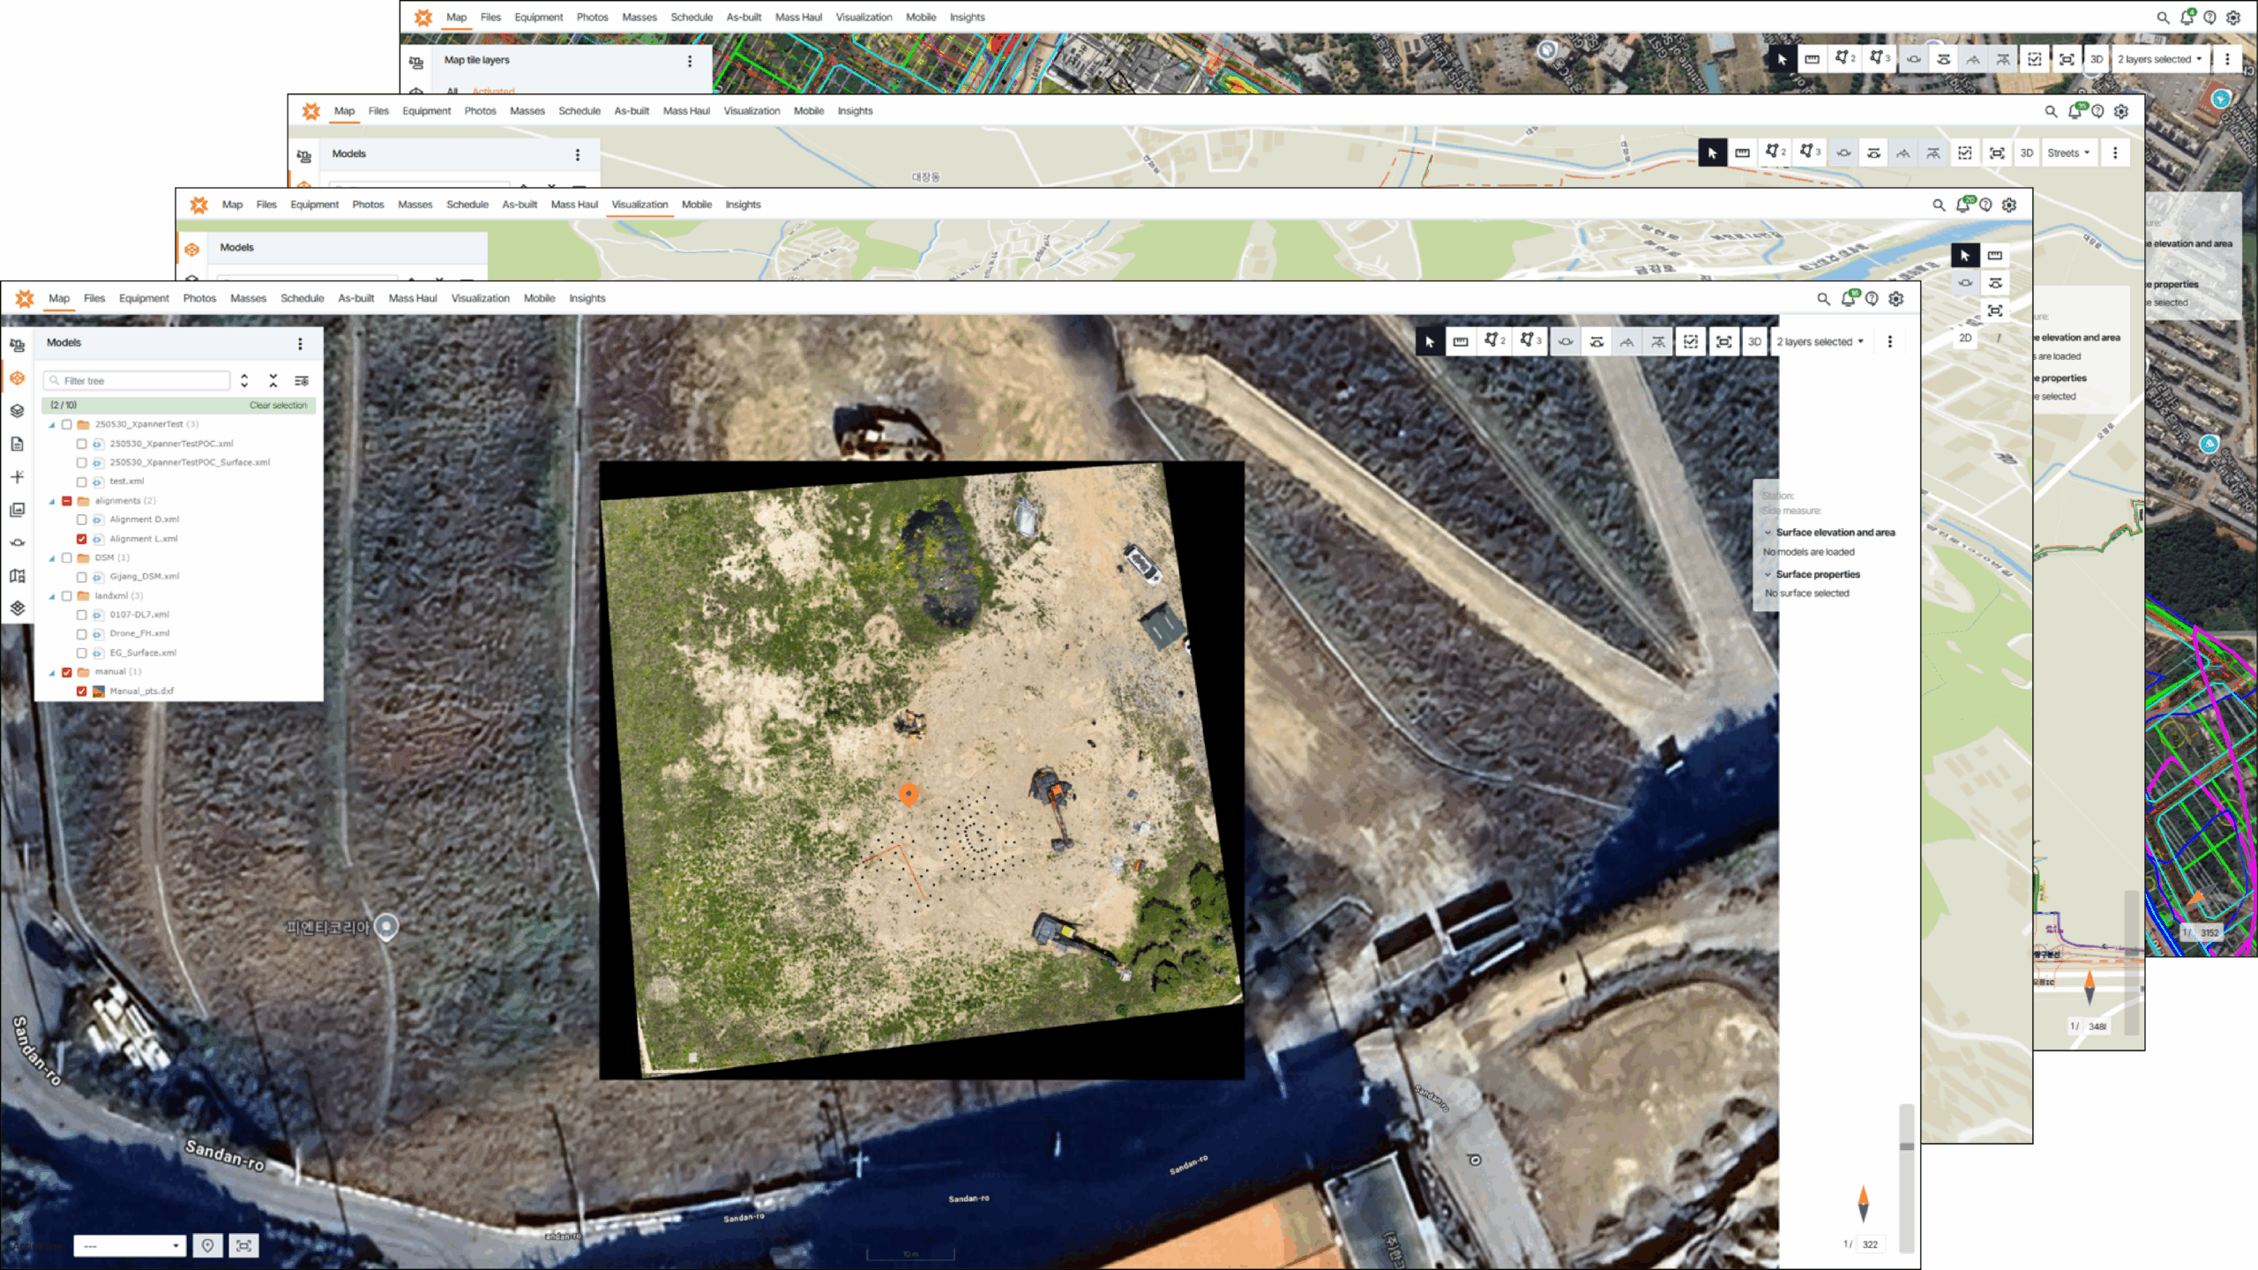Uncheck the Manual_pts.dxf checkbox

[x=82, y=691]
